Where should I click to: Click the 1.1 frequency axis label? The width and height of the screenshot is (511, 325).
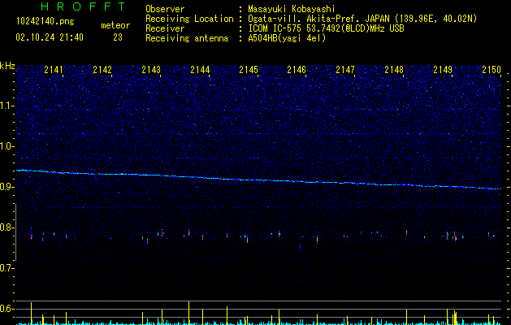[6, 106]
